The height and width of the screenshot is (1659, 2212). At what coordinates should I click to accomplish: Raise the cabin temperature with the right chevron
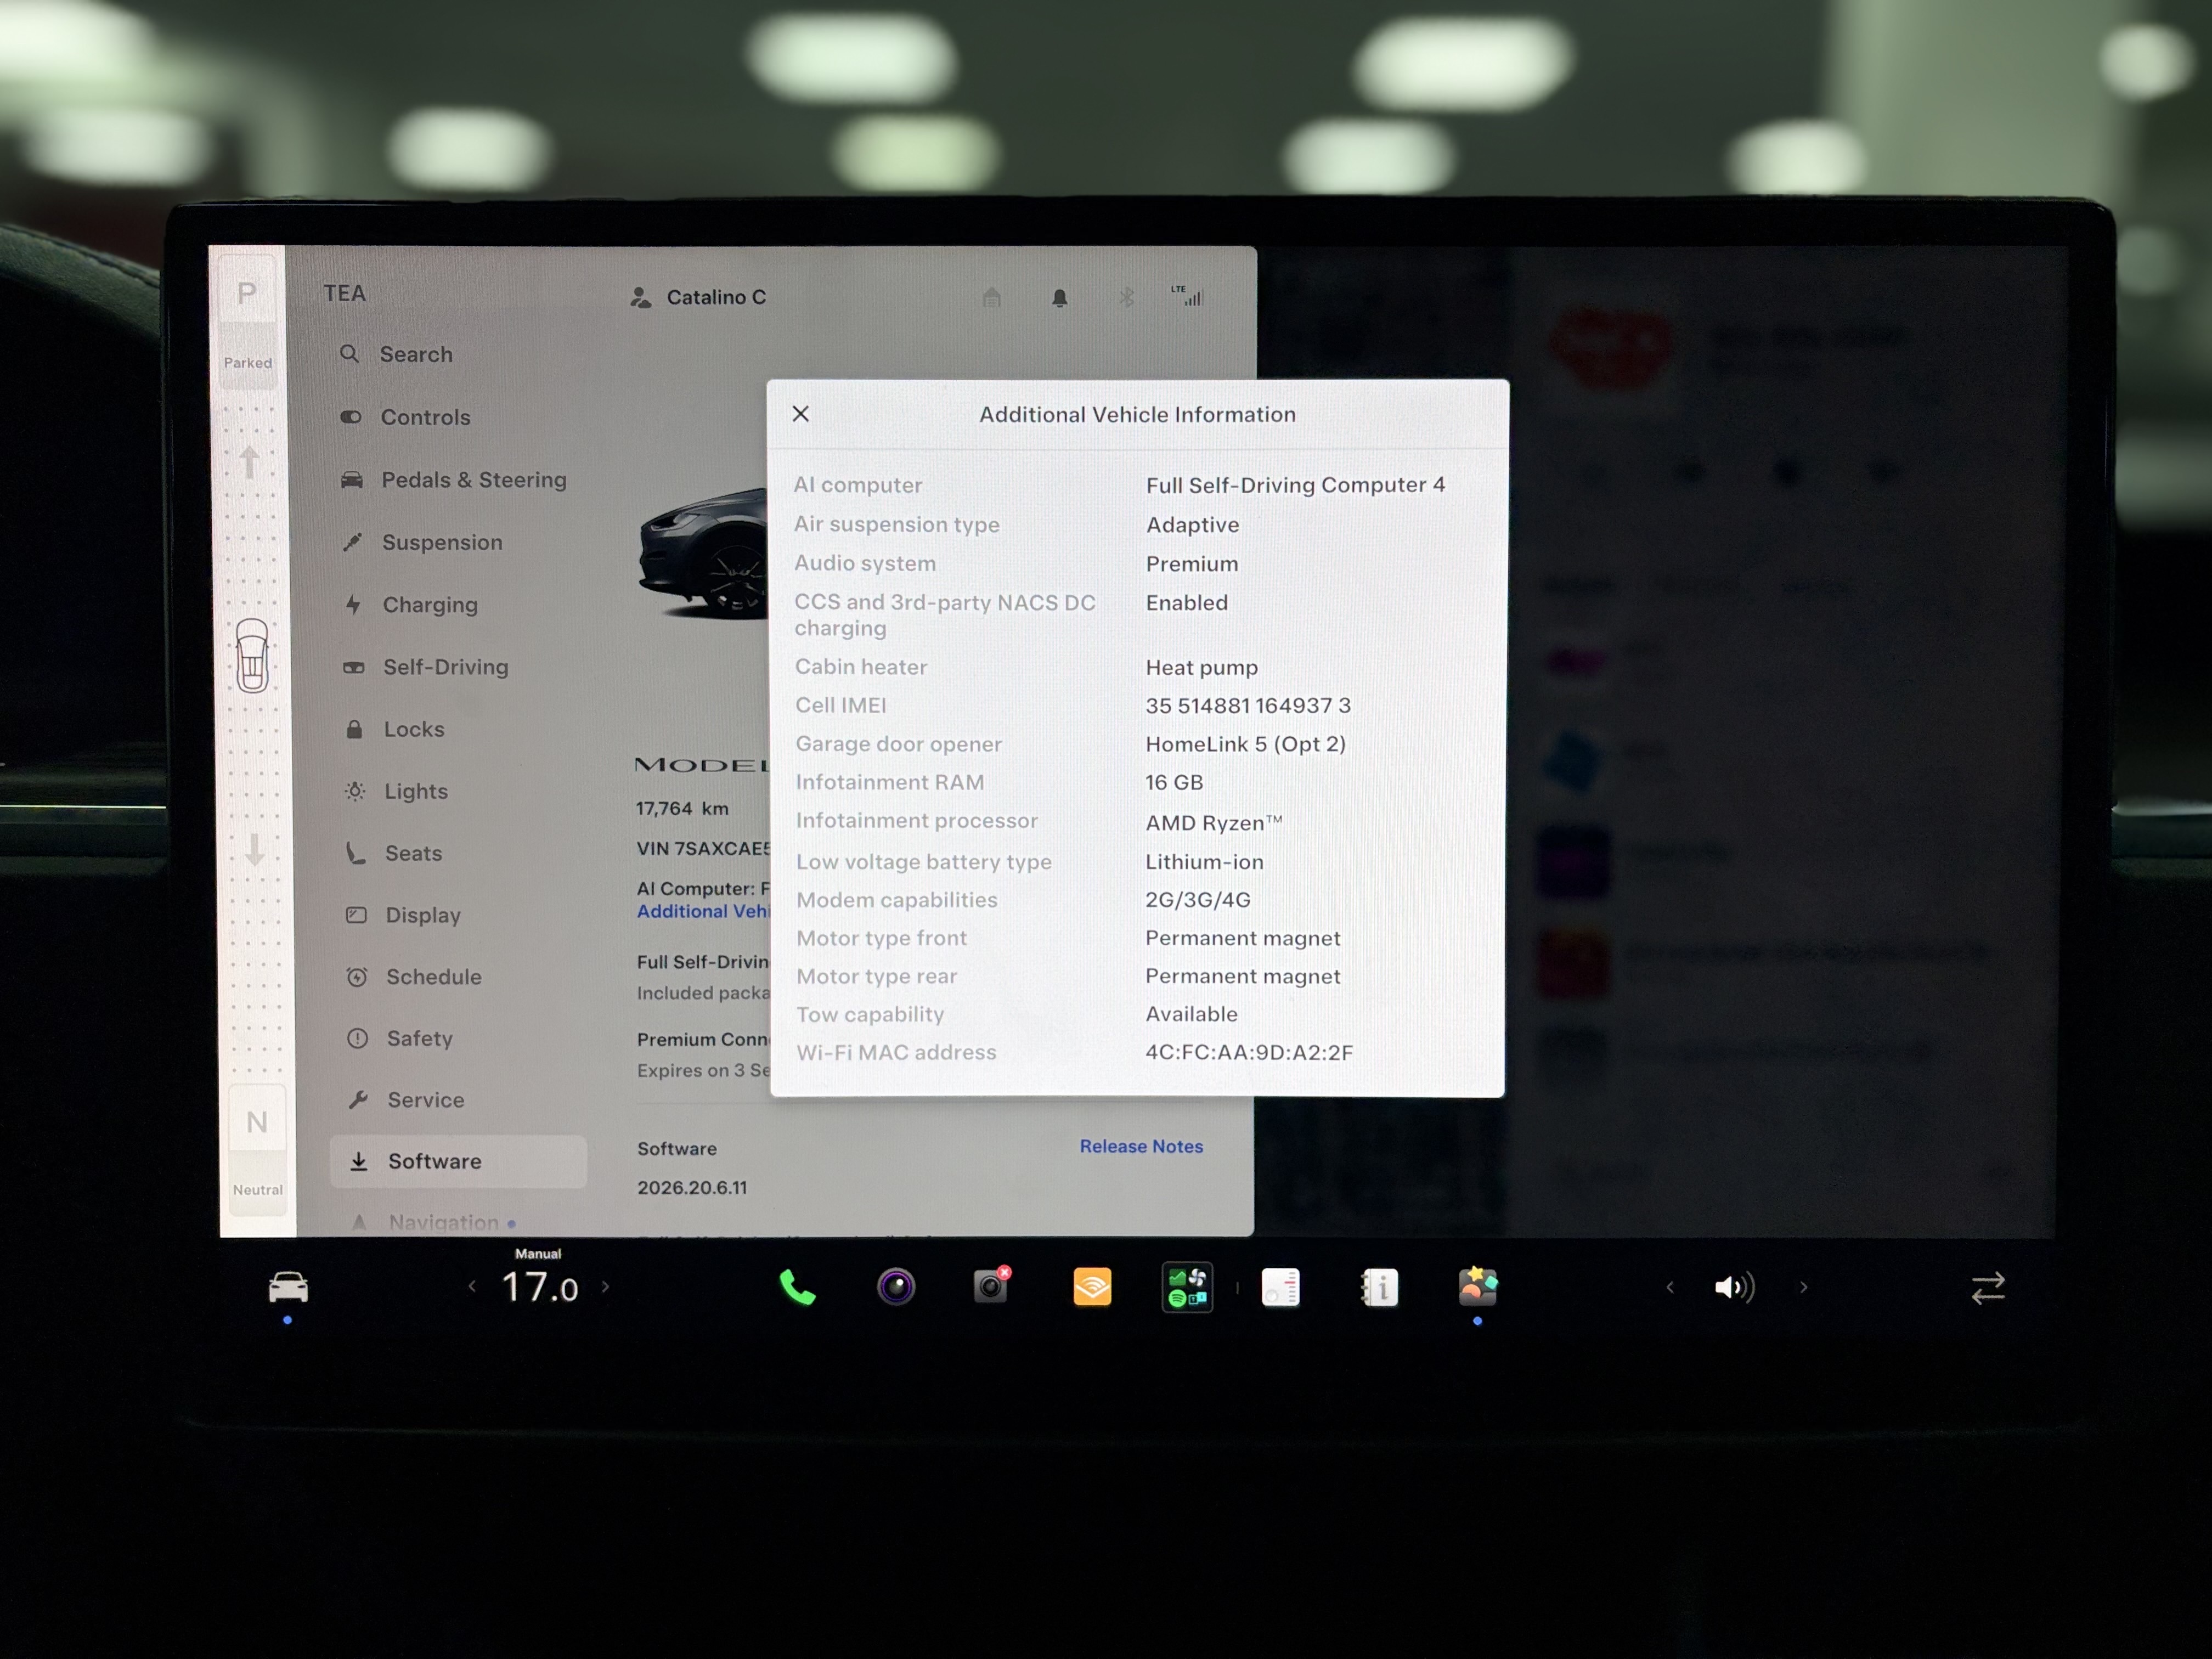click(x=605, y=1287)
